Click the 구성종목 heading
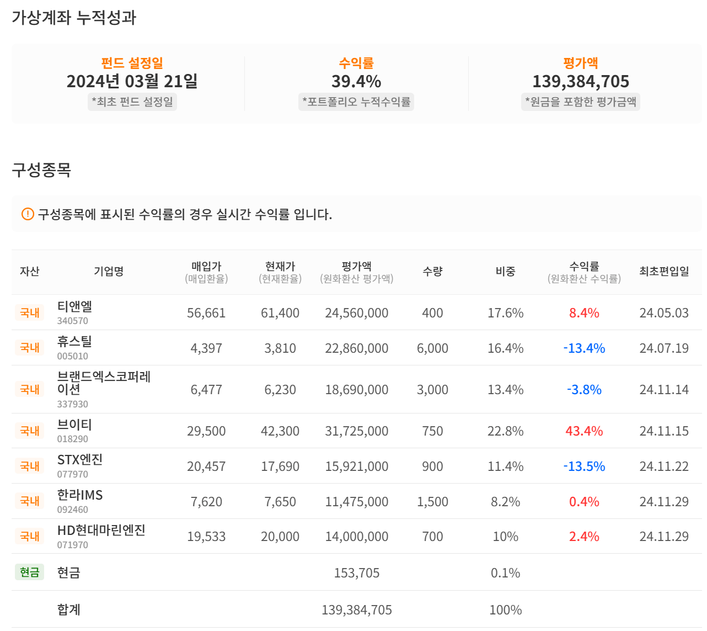This screenshot has width=707, height=631. (x=41, y=170)
